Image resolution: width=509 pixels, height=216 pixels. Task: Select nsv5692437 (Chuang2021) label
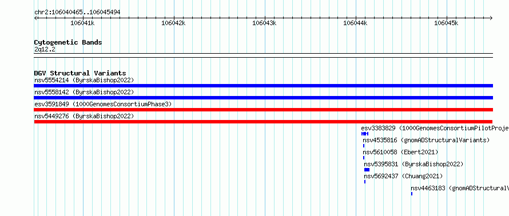coord(403,176)
